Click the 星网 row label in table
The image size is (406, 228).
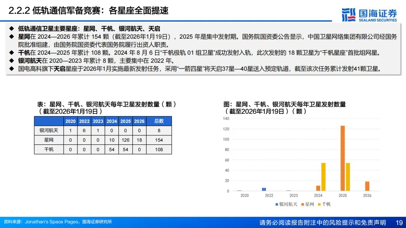49,140
